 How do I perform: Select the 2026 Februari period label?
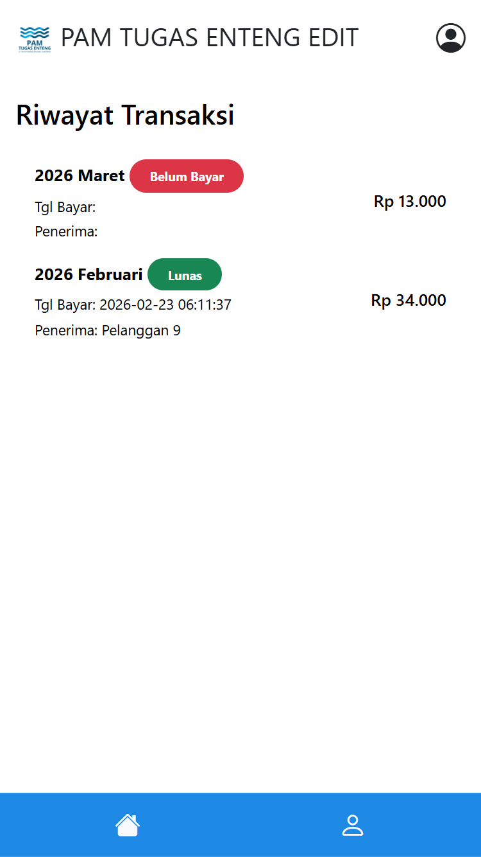tap(89, 274)
